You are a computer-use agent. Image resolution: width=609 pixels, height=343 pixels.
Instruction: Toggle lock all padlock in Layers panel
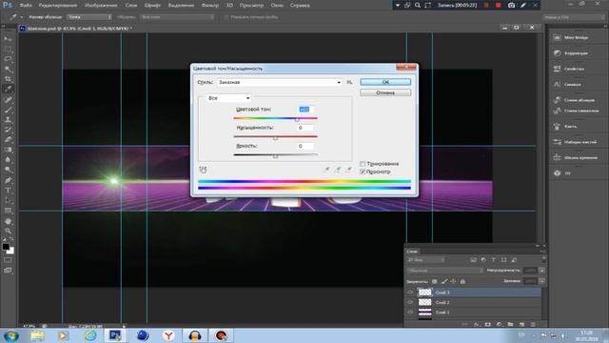click(462, 281)
